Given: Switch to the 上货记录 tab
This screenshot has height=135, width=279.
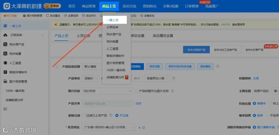Looking at the screenshot, I should 83,35.
